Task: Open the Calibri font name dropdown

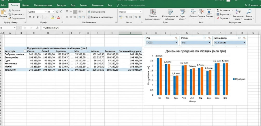Action: coord(46,12)
